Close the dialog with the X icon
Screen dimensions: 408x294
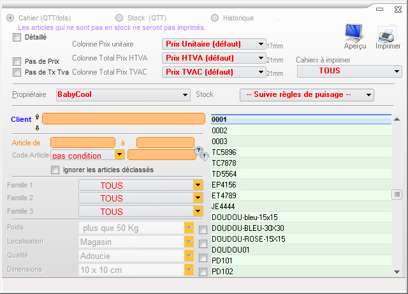click(x=396, y=9)
